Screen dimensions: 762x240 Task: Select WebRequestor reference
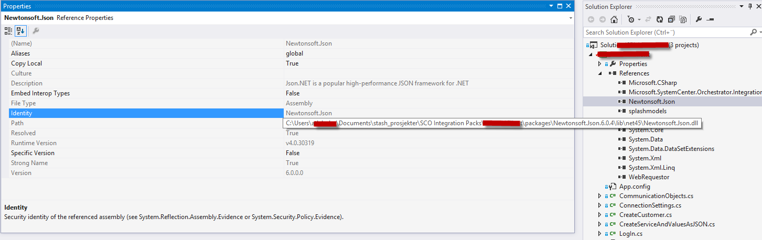[649, 177]
